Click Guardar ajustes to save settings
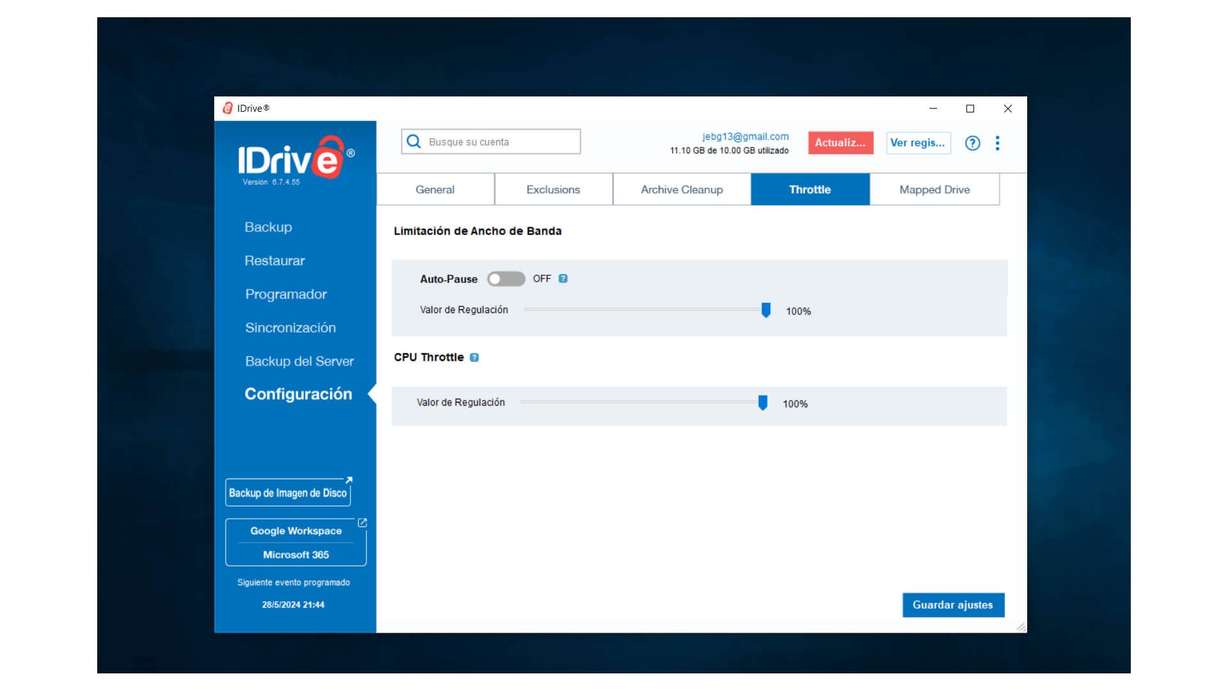 954,604
